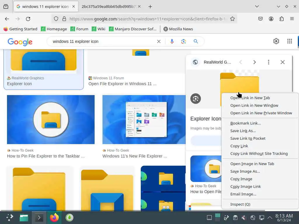
Task: Open the clipboard tray icon
Action: pyautogui.click(x=235, y=218)
